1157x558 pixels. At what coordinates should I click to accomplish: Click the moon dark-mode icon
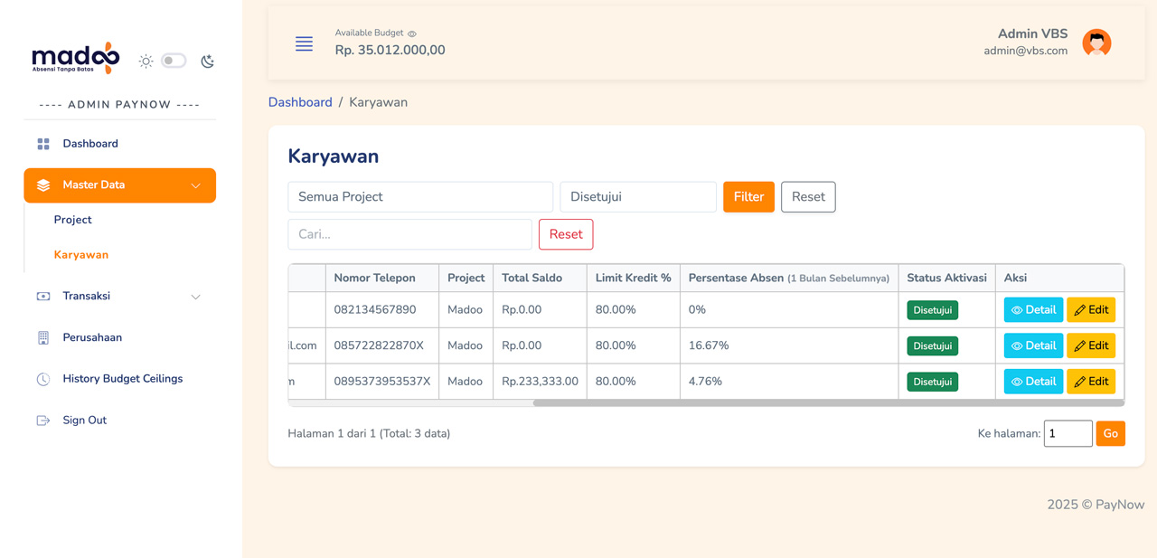(x=207, y=61)
